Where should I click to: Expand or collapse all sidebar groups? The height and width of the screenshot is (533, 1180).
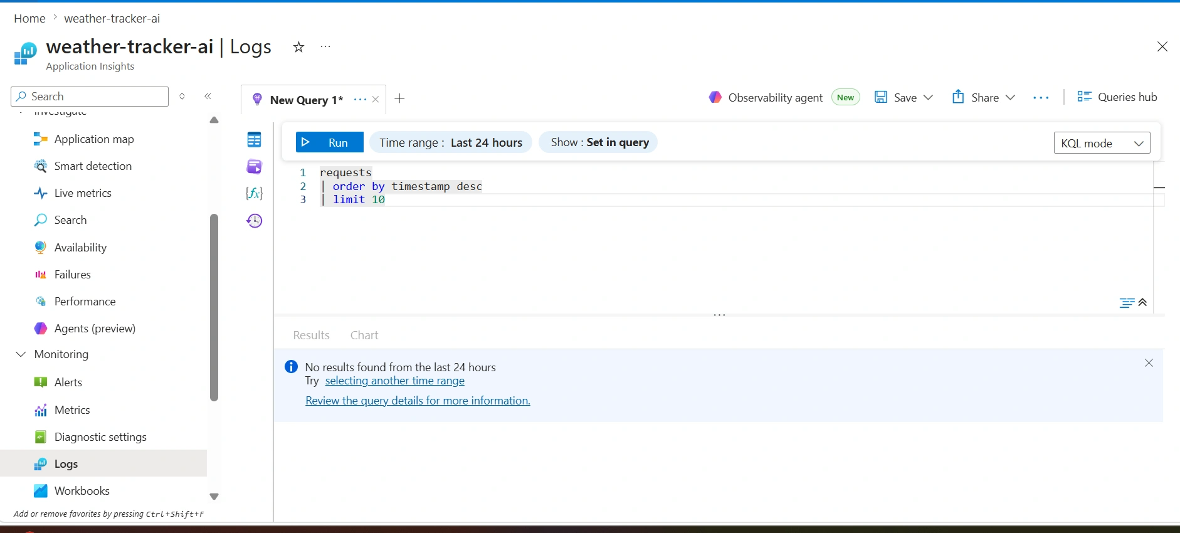(182, 96)
